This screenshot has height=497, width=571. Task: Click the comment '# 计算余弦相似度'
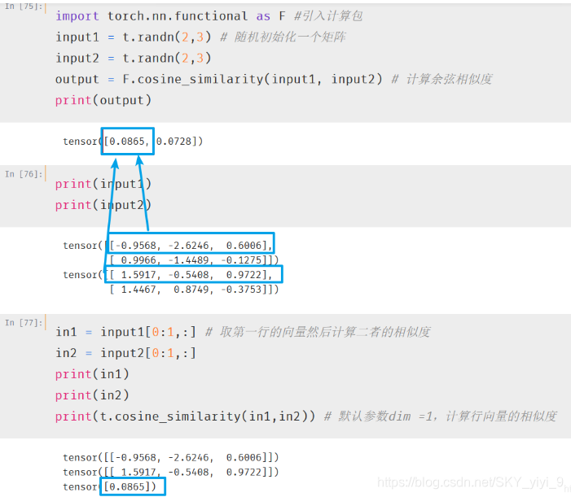441,79
